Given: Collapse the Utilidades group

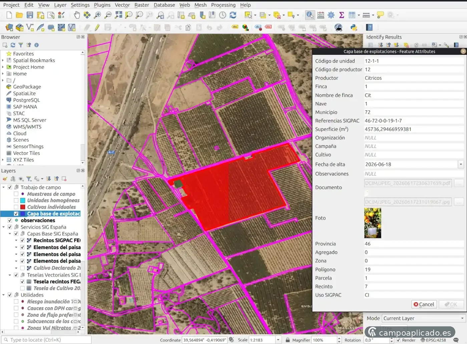Looking at the screenshot, I should tap(4, 295).
